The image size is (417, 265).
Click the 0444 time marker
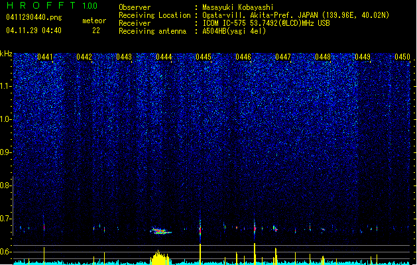click(164, 57)
